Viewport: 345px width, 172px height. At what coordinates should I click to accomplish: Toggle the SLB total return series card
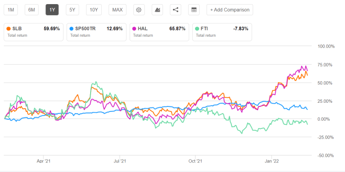coord(34,32)
